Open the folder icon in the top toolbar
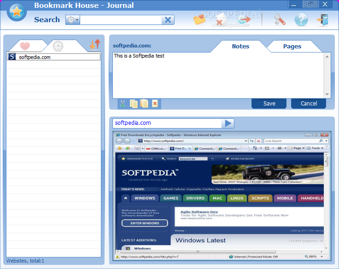This screenshot has width=339, height=269. [x=199, y=20]
